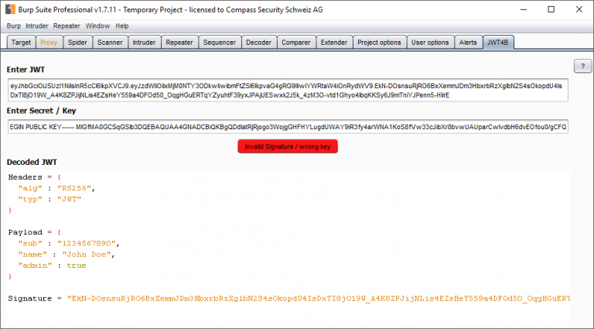Click the Invalid Signature / wrong key button
Screen dimensions: 594x329
coord(288,146)
